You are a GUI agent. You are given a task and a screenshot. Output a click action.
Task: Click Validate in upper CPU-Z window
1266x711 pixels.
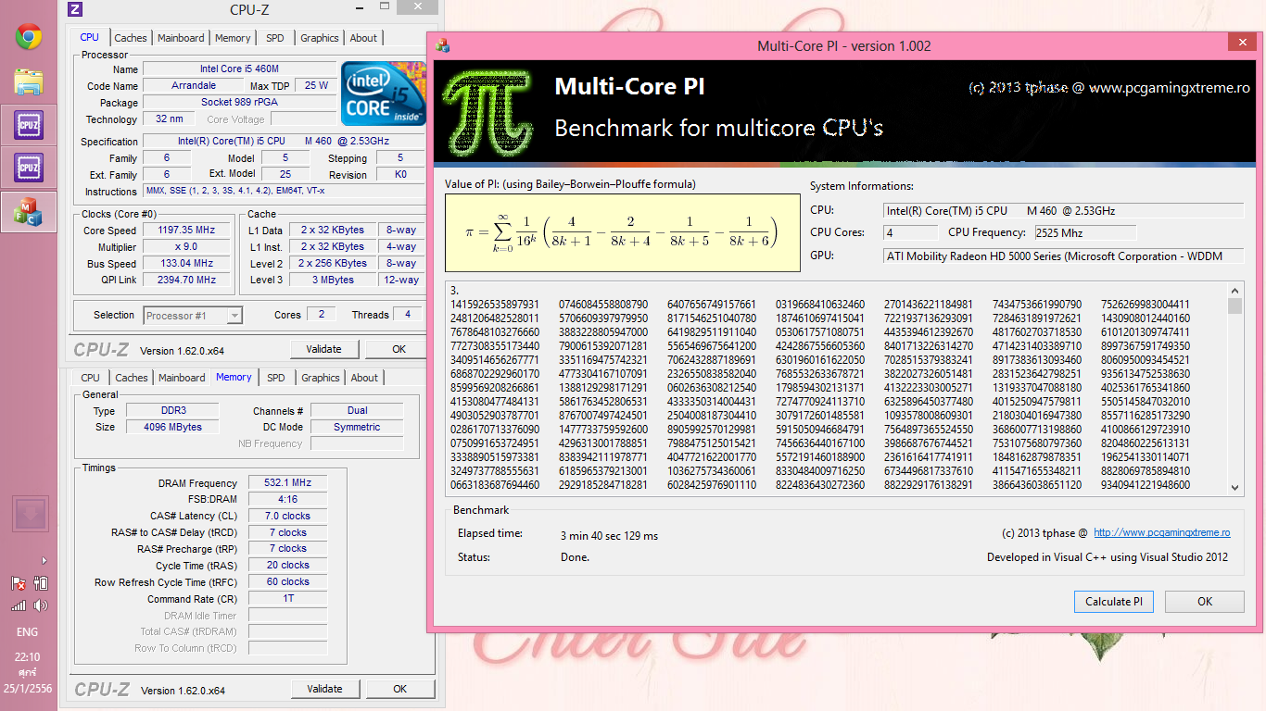(x=324, y=349)
